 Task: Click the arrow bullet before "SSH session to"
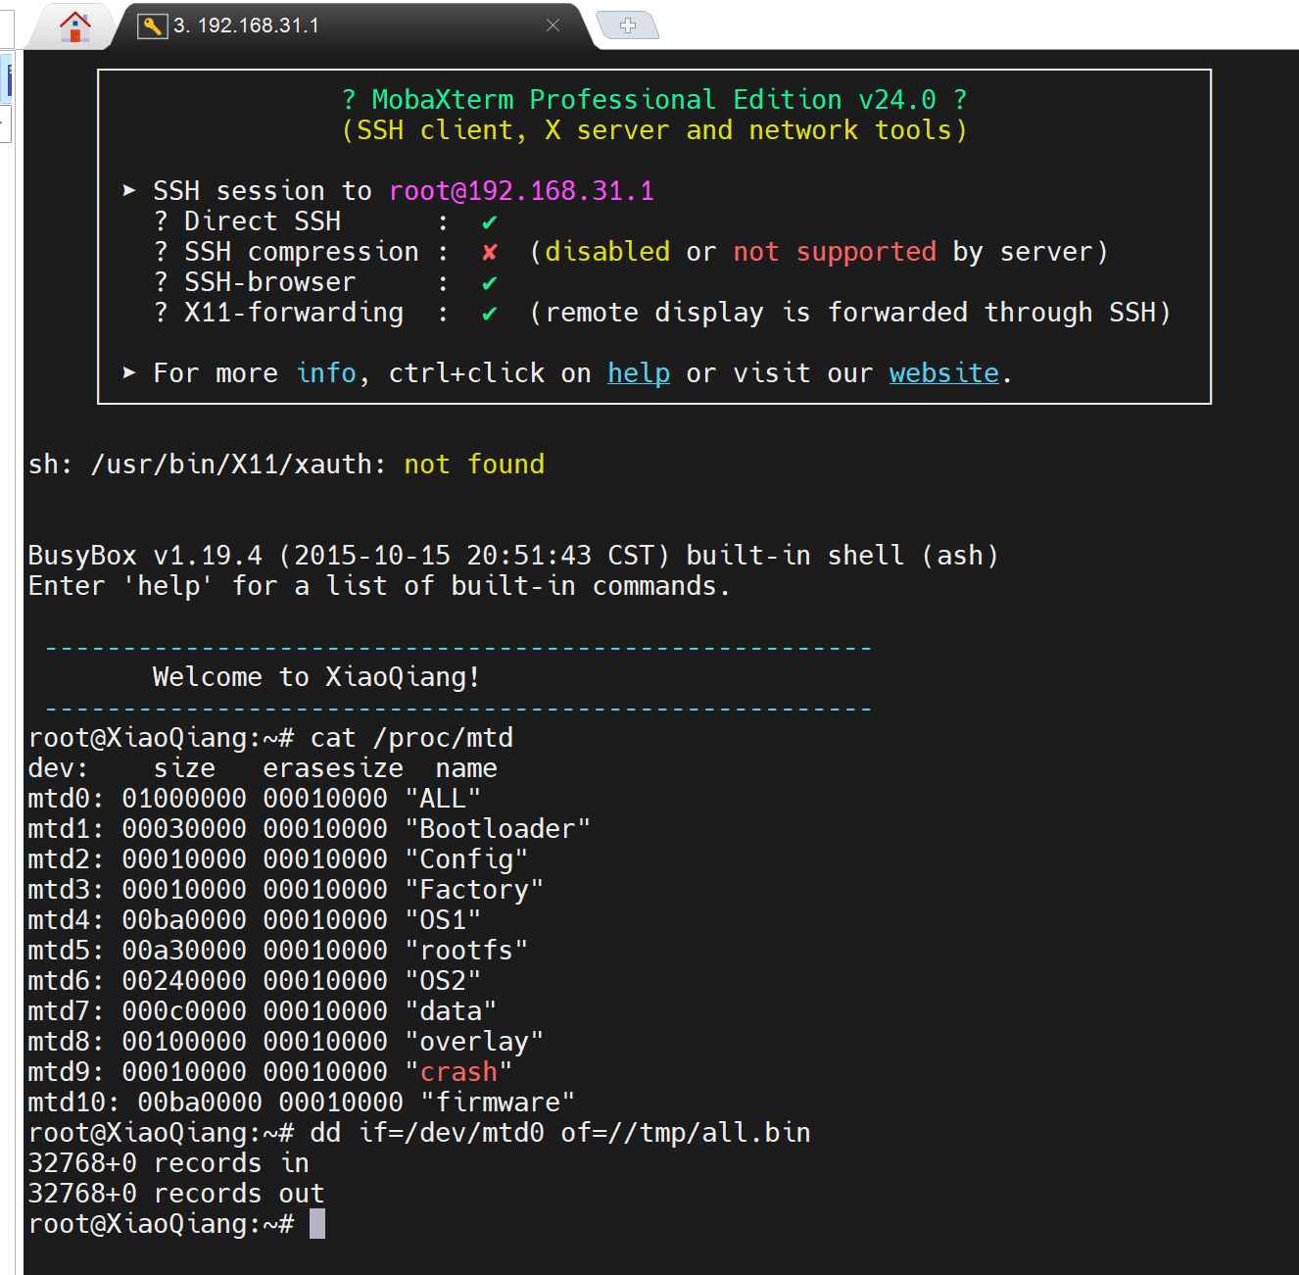tap(129, 191)
